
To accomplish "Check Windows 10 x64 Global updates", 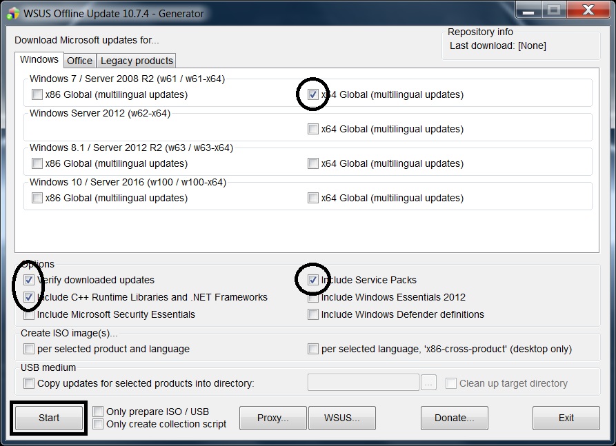I will (x=313, y=198).
